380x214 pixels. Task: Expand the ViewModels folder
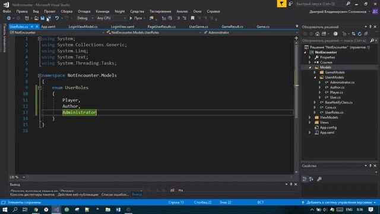[310, 118]
